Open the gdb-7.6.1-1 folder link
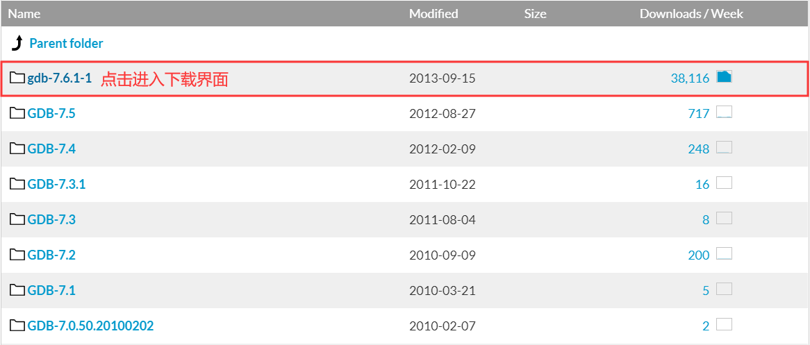 point(60,78)
